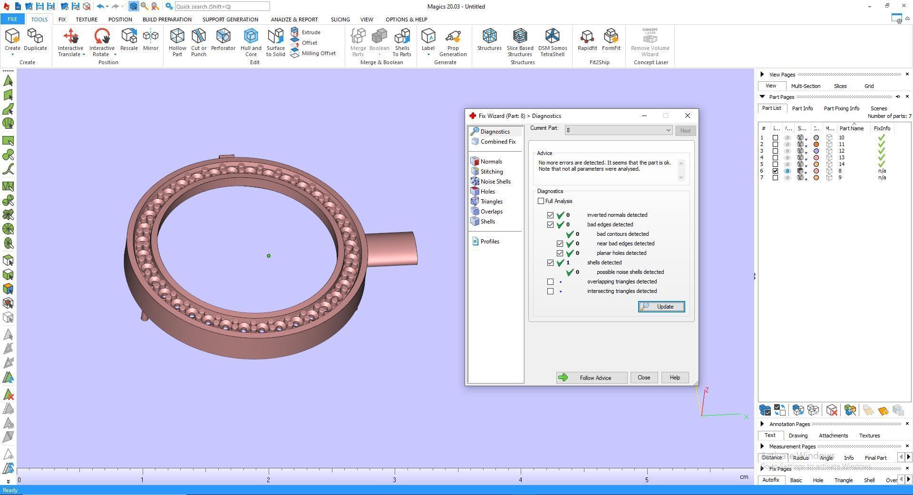Collapse the Part Pages panel
913x495 pixels.
point(762,97)
